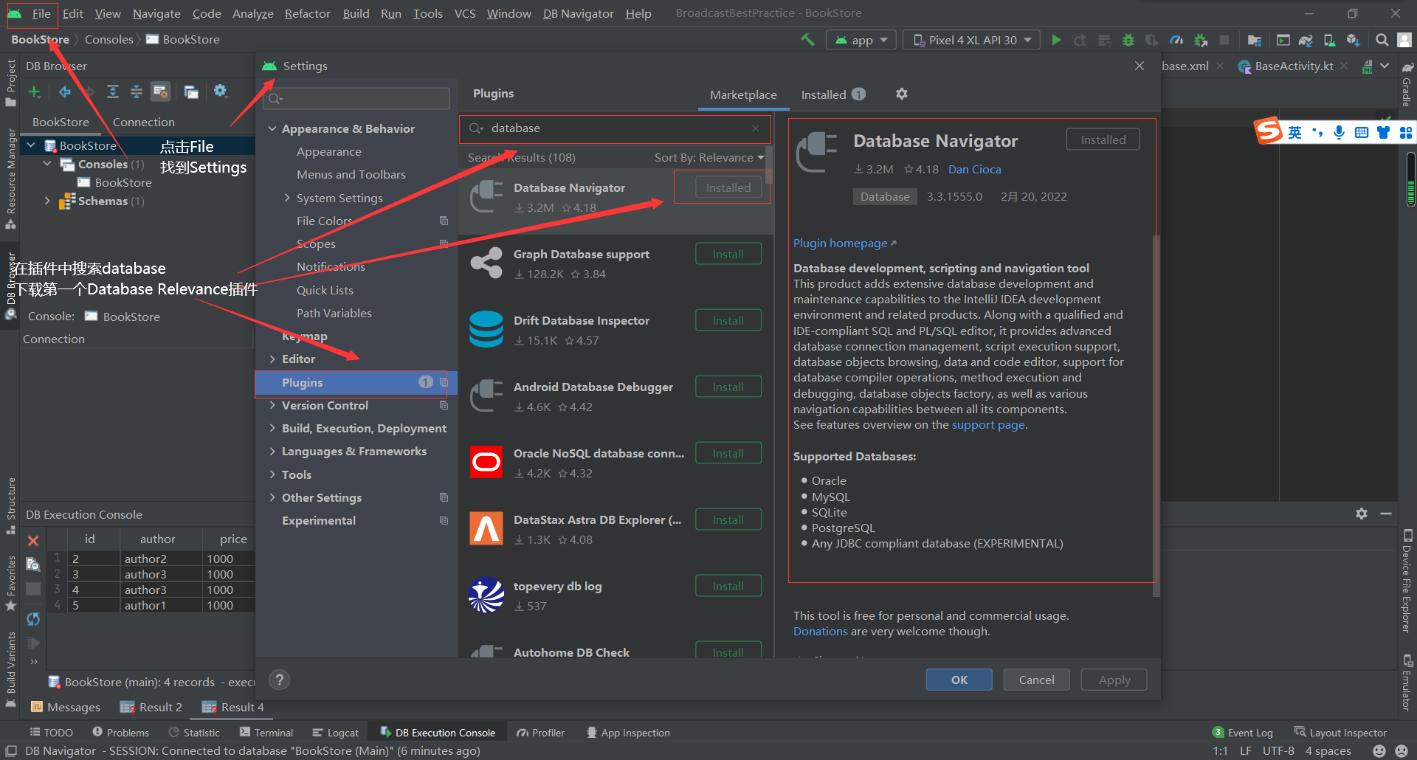Select the Keymap settings item
This screenshot has width=1417, height=760.
(x=304, y=336)
